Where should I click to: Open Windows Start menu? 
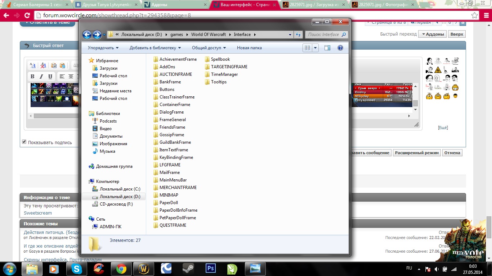[x=10, y=268]
